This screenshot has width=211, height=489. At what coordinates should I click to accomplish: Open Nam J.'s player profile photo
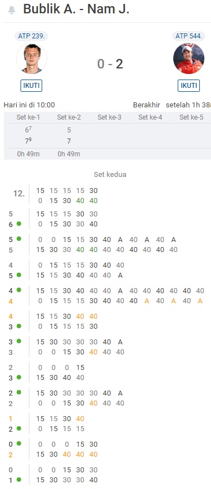tap(189, 58)
